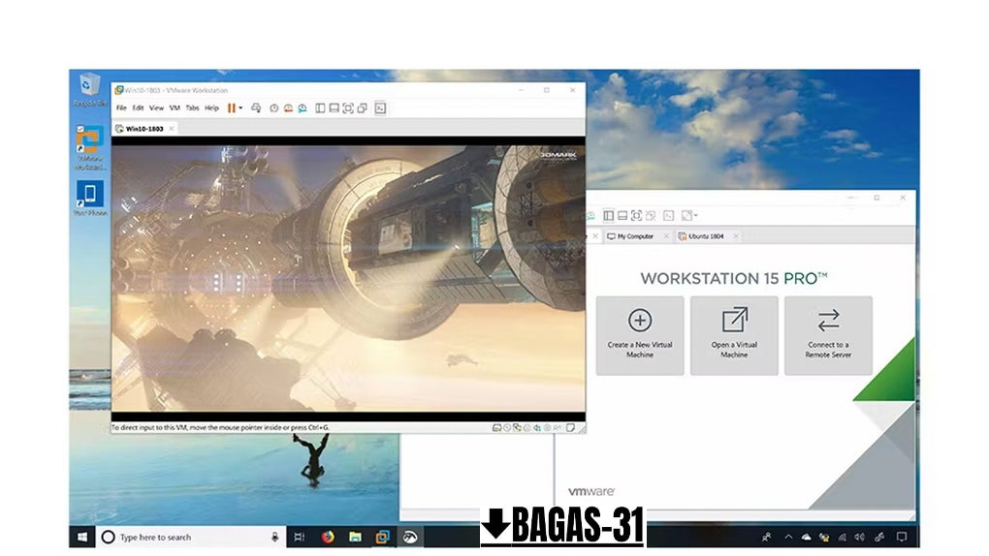Open console view icon in Win10-1803 window
This screenshot has width=989, height=556.
[380, 108]
